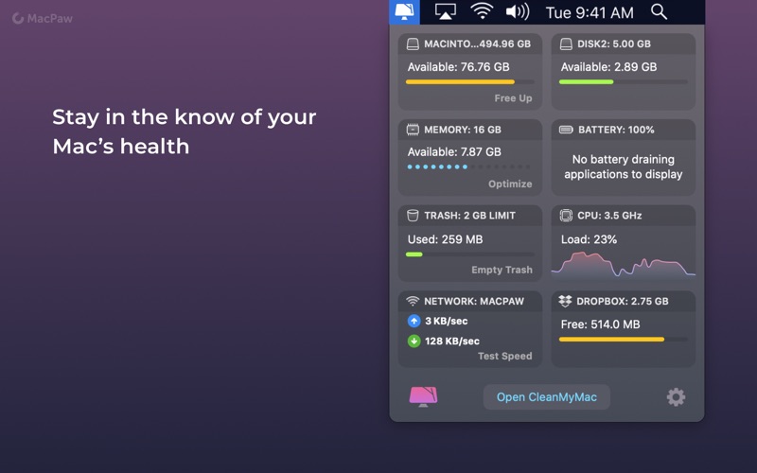The height and width of the screenshot is (473, 757).
Task: Click 128 KB/sec download speed
Action: point(452,342)
